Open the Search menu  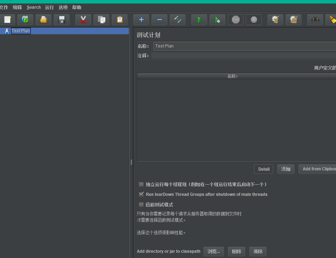[x=34, y=7]
